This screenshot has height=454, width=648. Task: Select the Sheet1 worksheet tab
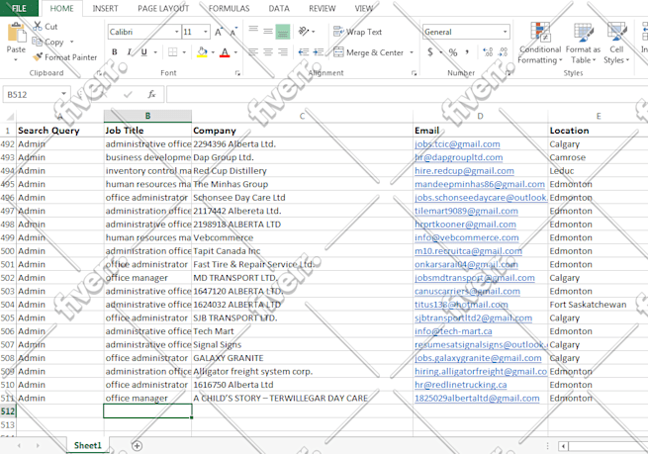point(88,445)
